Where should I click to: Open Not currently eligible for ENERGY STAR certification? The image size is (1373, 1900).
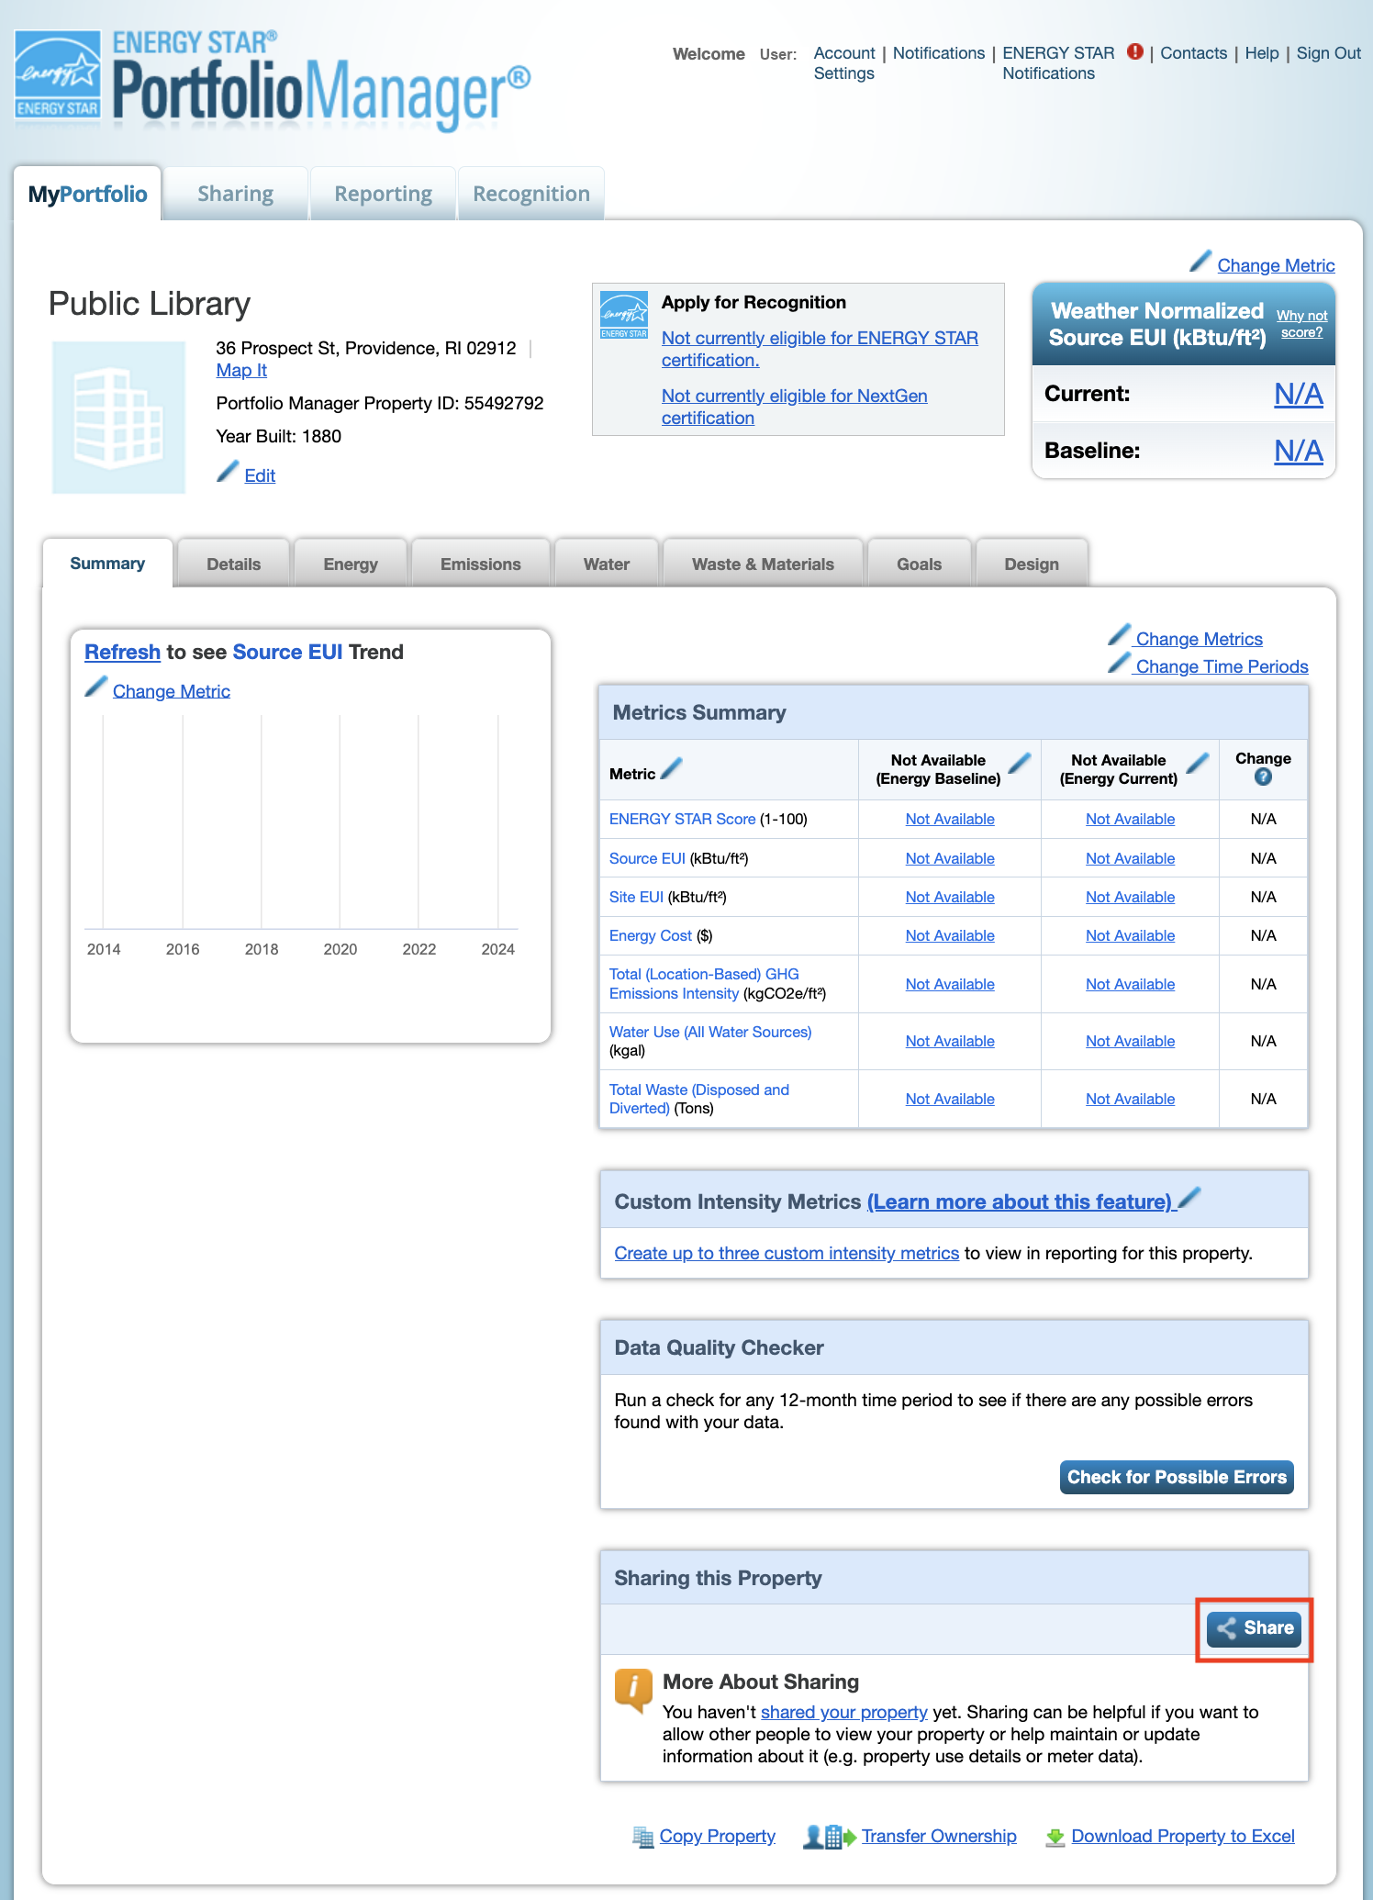[x=820, y=349]
